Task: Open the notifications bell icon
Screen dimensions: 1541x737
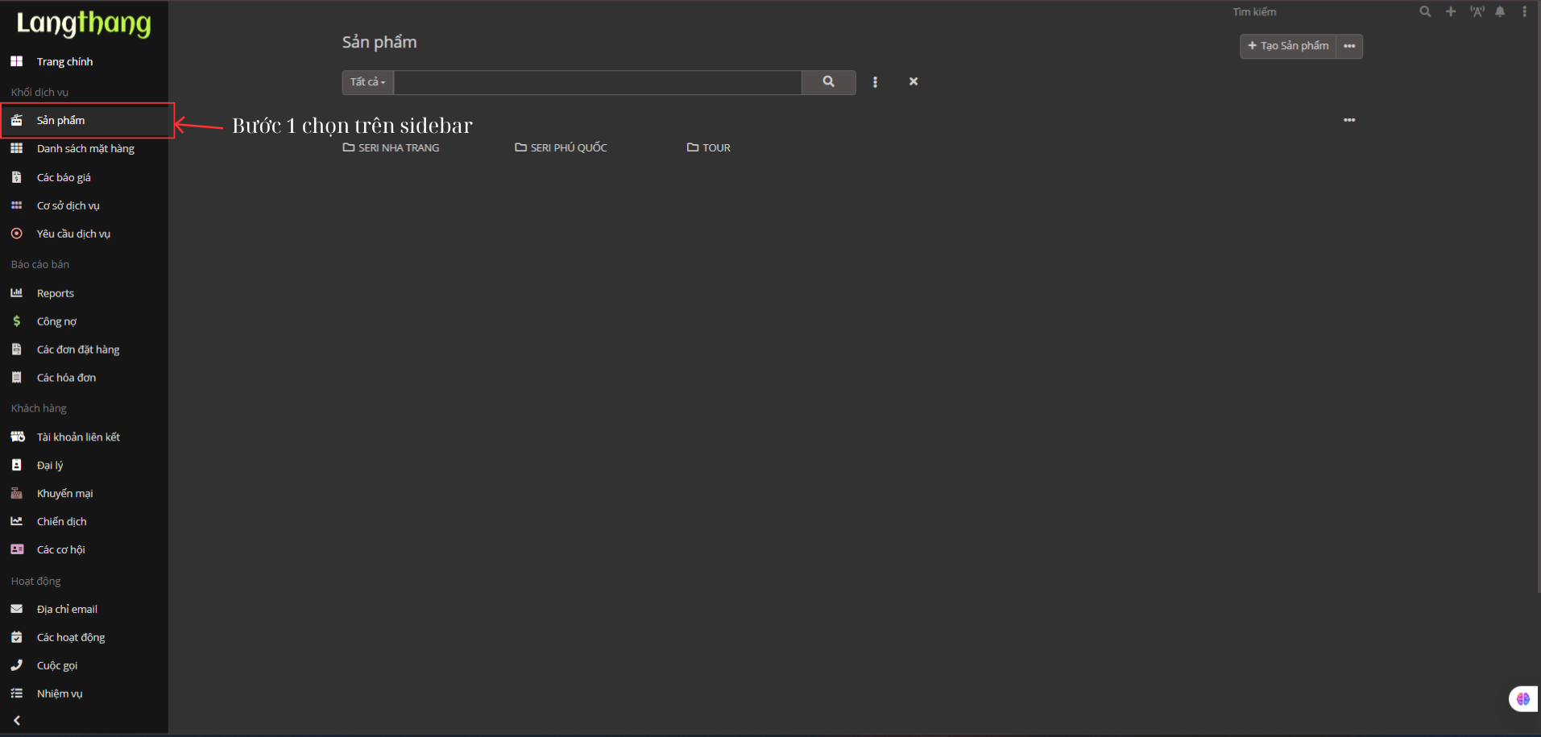Action: click(1500, 12)
